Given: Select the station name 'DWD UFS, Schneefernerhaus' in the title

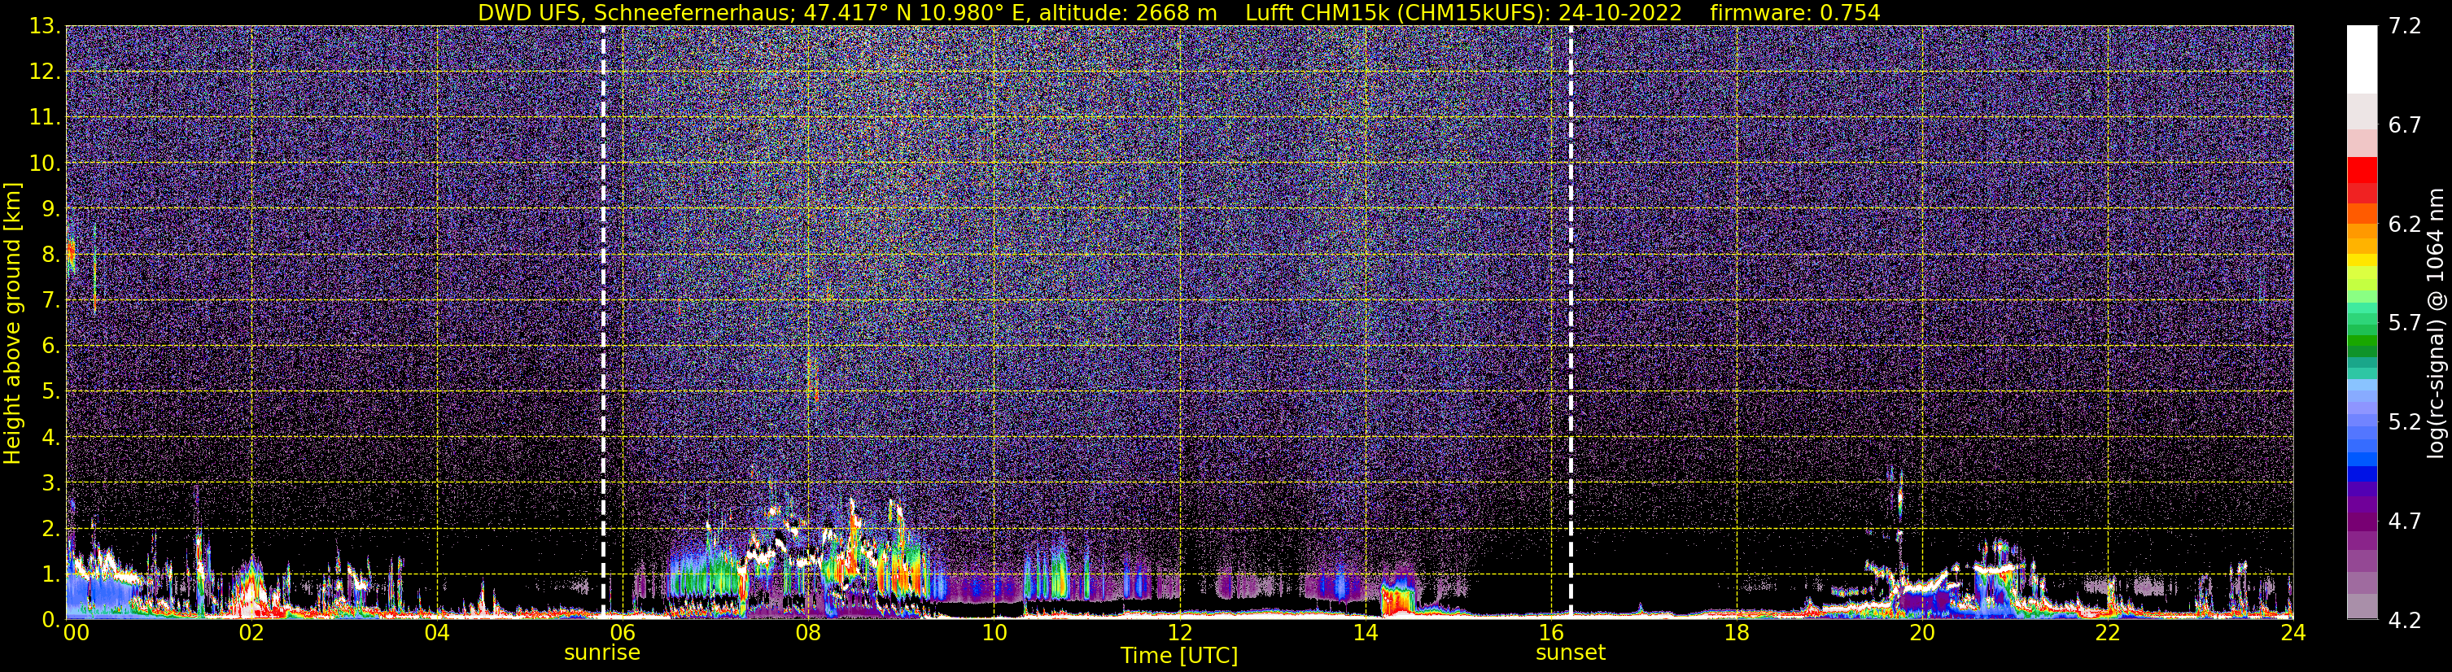Looking at the screenshot, I should pyautogui.click(x=635, y=13).
